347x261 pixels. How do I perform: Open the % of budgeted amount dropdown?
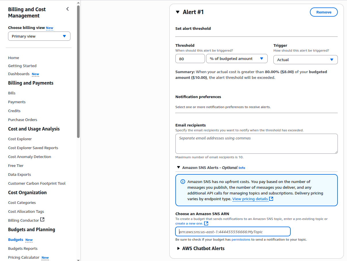tap(237, 59)
